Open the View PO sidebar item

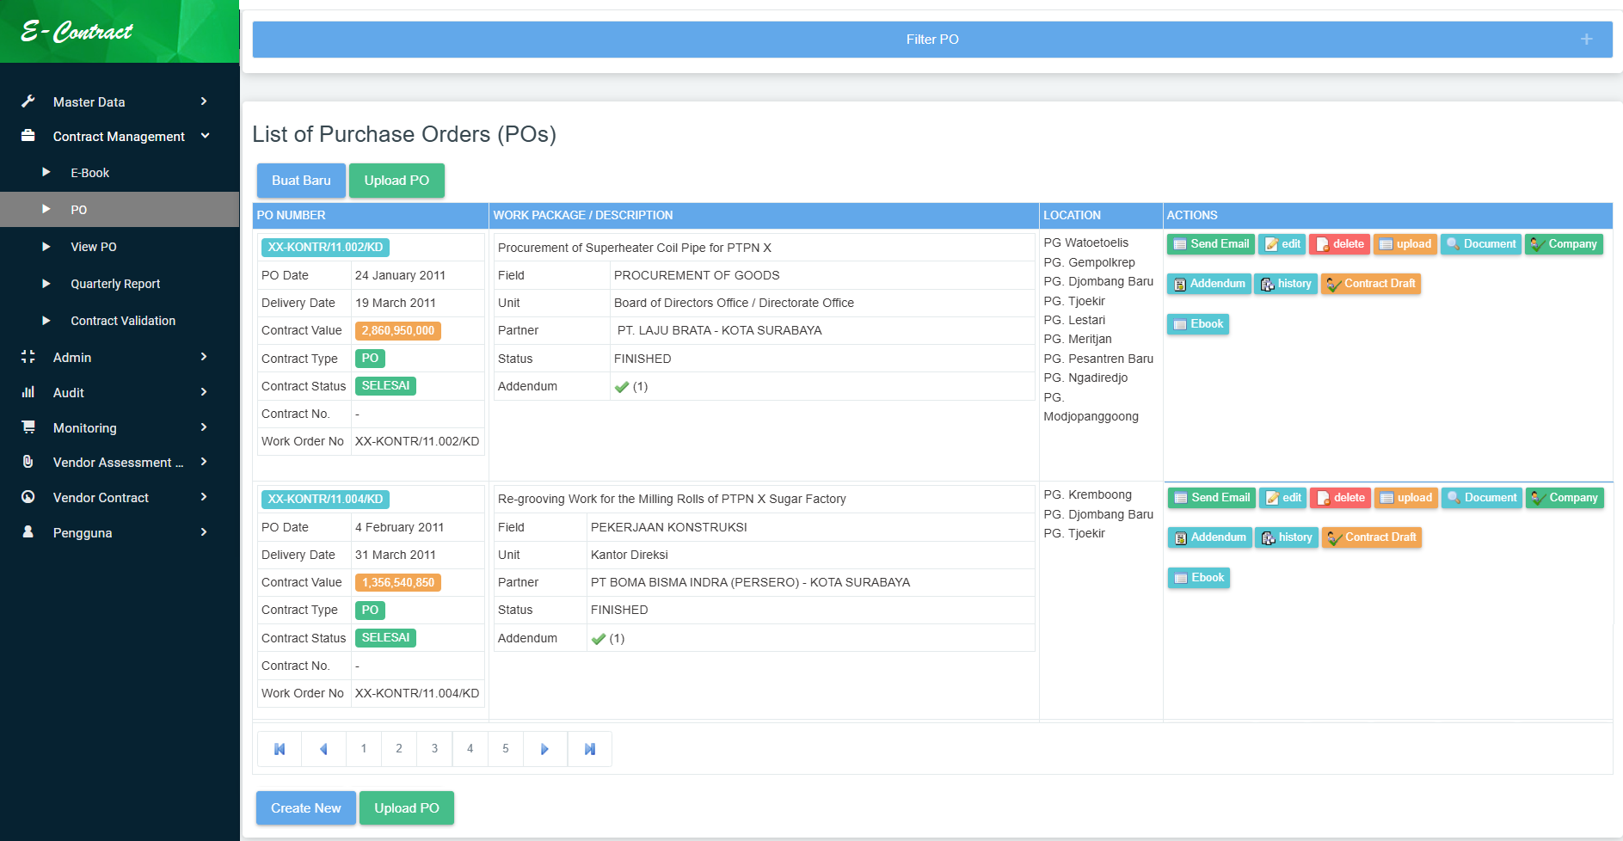tap(93, 246)
